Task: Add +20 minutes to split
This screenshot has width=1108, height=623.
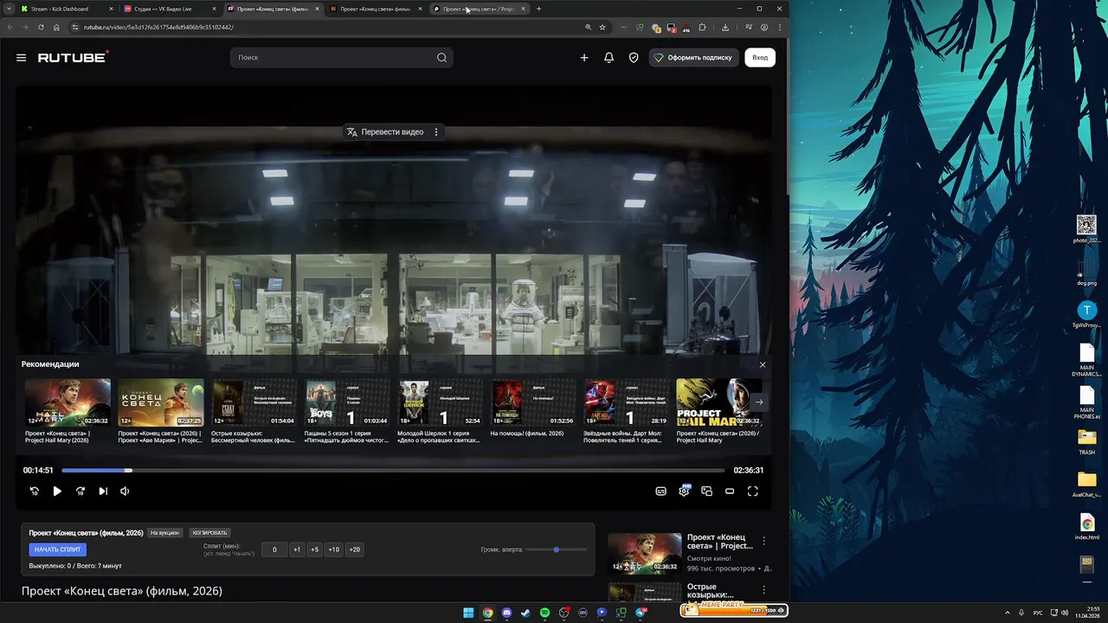Action: (x=354, y=549)
